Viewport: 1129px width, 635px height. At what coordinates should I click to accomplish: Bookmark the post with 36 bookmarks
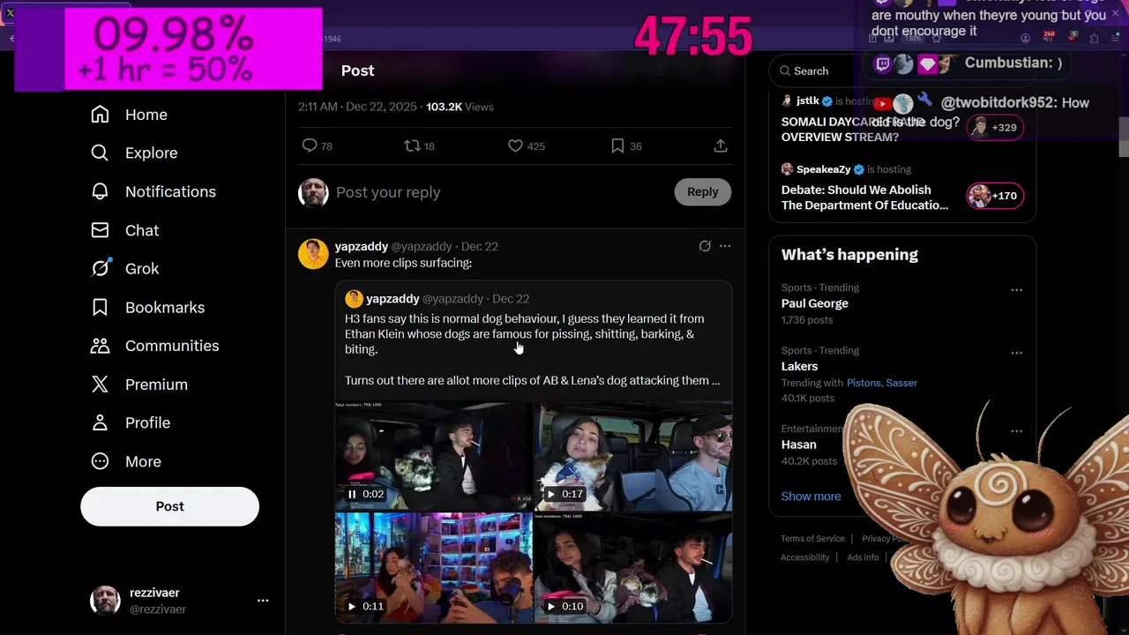pyautogui.click(x=617, y=146)
